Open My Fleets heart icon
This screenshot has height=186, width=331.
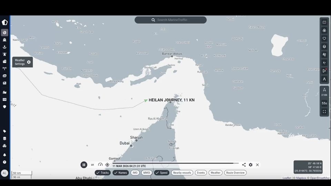pyautogui.click(x=324, y=38)
